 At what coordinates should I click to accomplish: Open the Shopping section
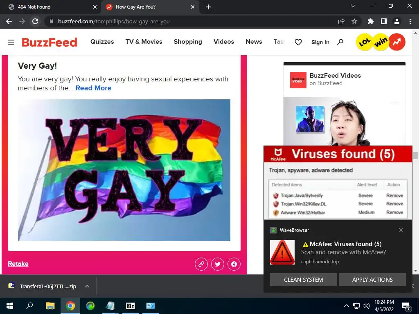188,42
